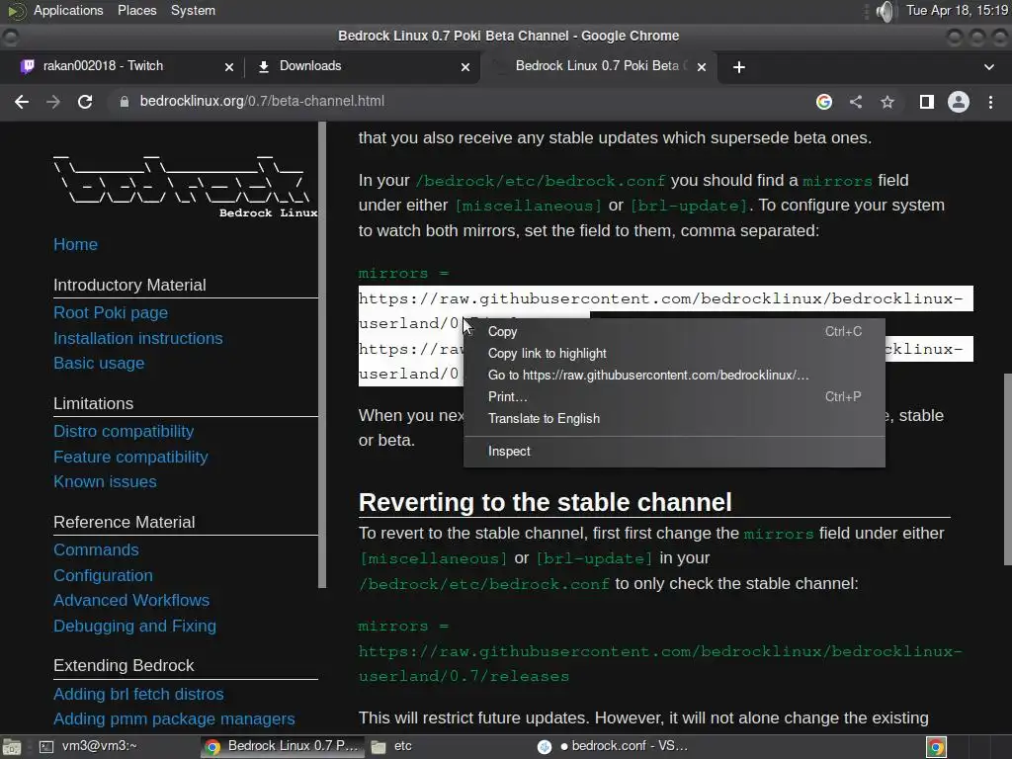Open the Basic usage link

pyautogui.click(x=99, y=364)
